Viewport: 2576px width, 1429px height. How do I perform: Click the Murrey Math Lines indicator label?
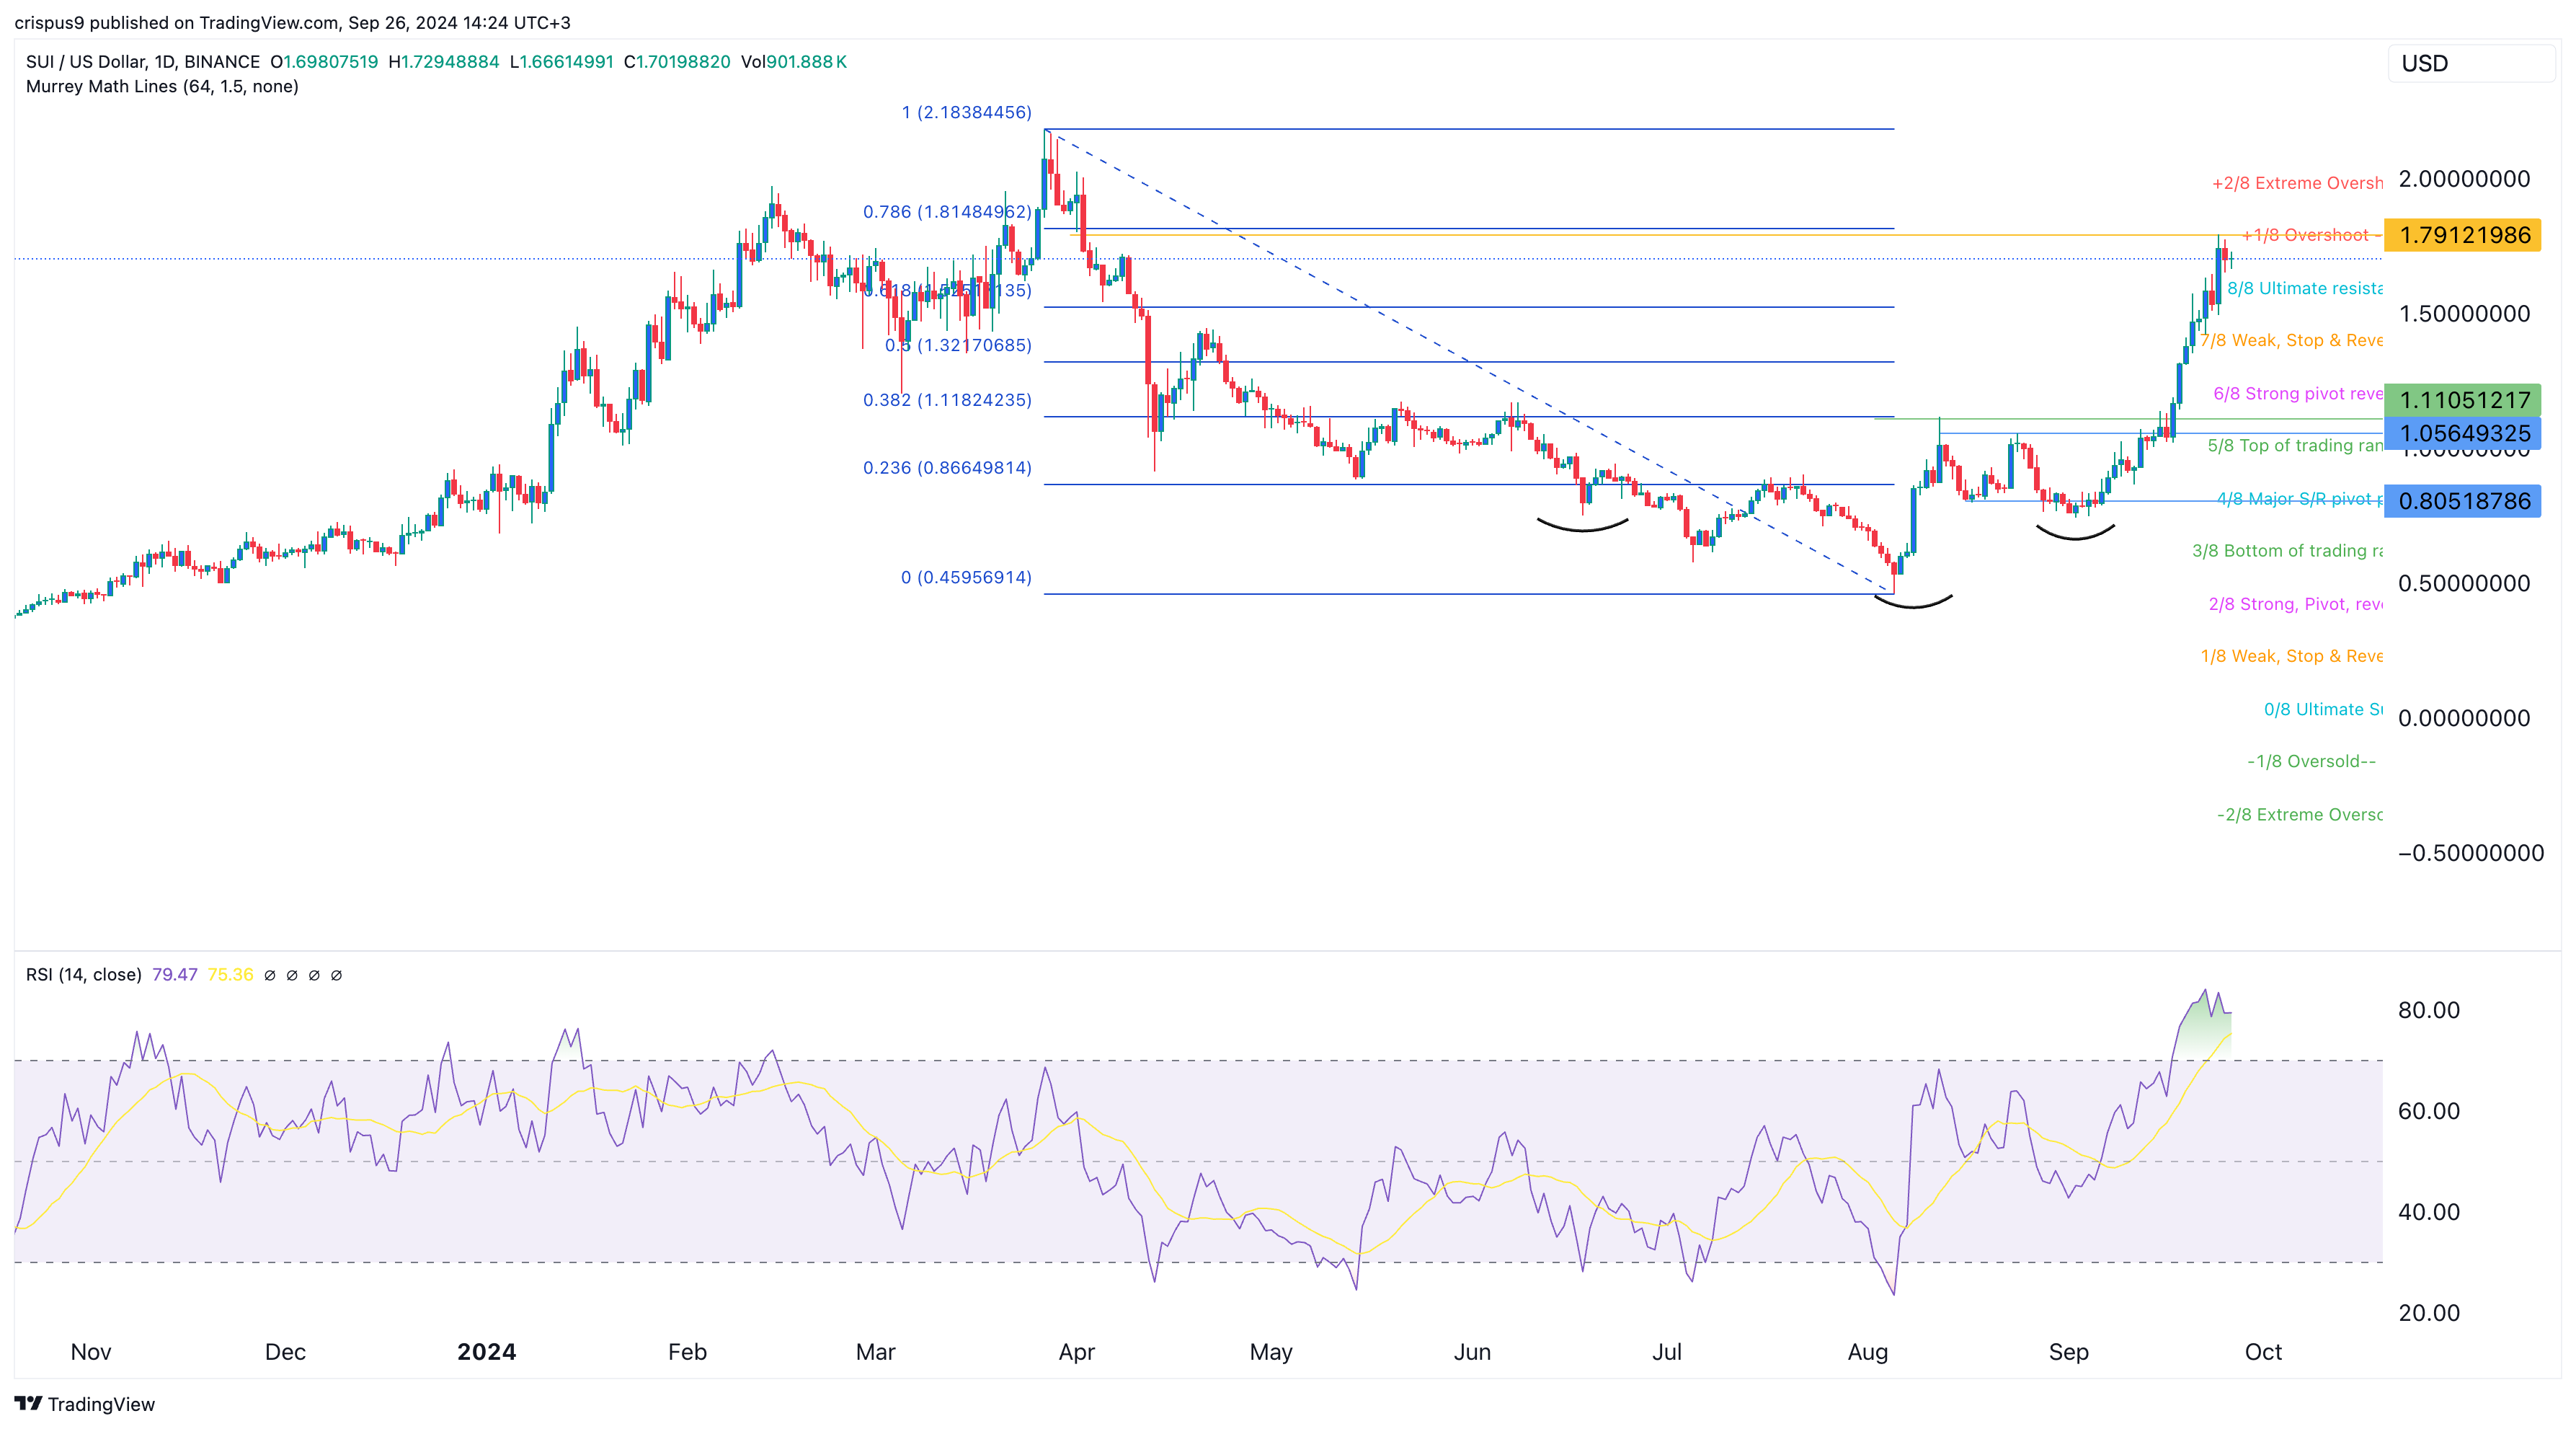(x=162, y=86)
